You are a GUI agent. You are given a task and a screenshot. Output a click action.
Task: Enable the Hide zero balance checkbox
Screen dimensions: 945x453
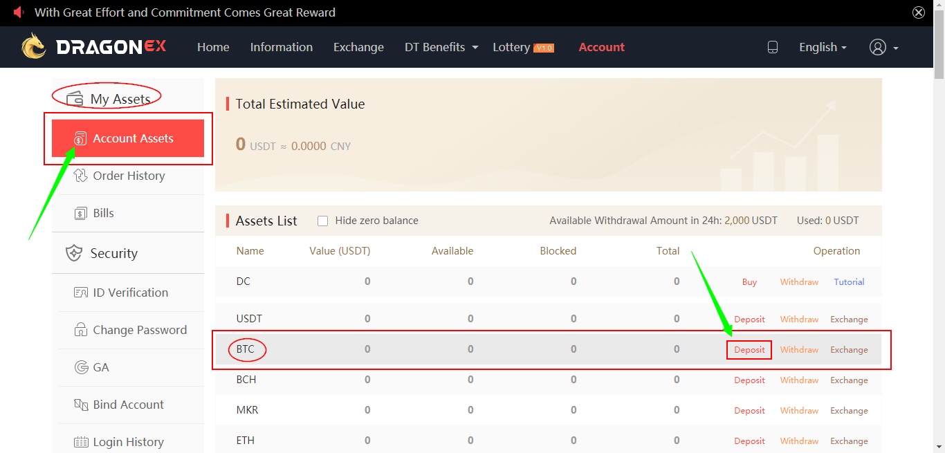pyautogui.click(x=322, y=221)
